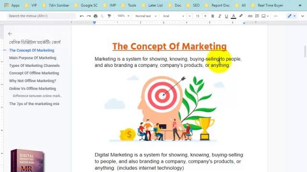Open the Real Time Buyer bookmarks folder
The width and height of the screenshot is (307, 172).
coord(267,5)
